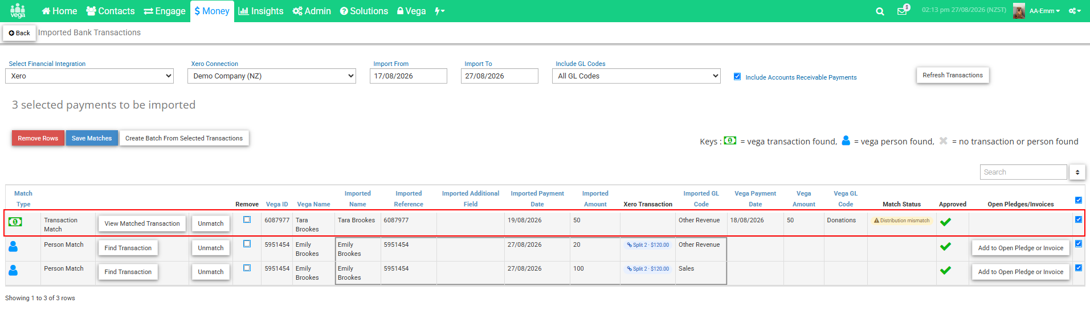Image resolution: width=1090 pixels, height=315 pixels.
Task: Click the Save Matches button
Action: [x=92, y=138]
